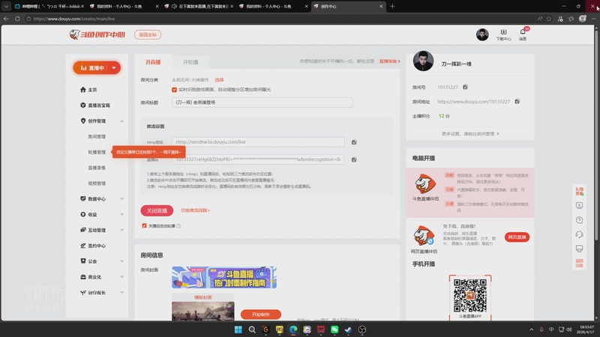Click the browser refresh button

tap(17, 18)
